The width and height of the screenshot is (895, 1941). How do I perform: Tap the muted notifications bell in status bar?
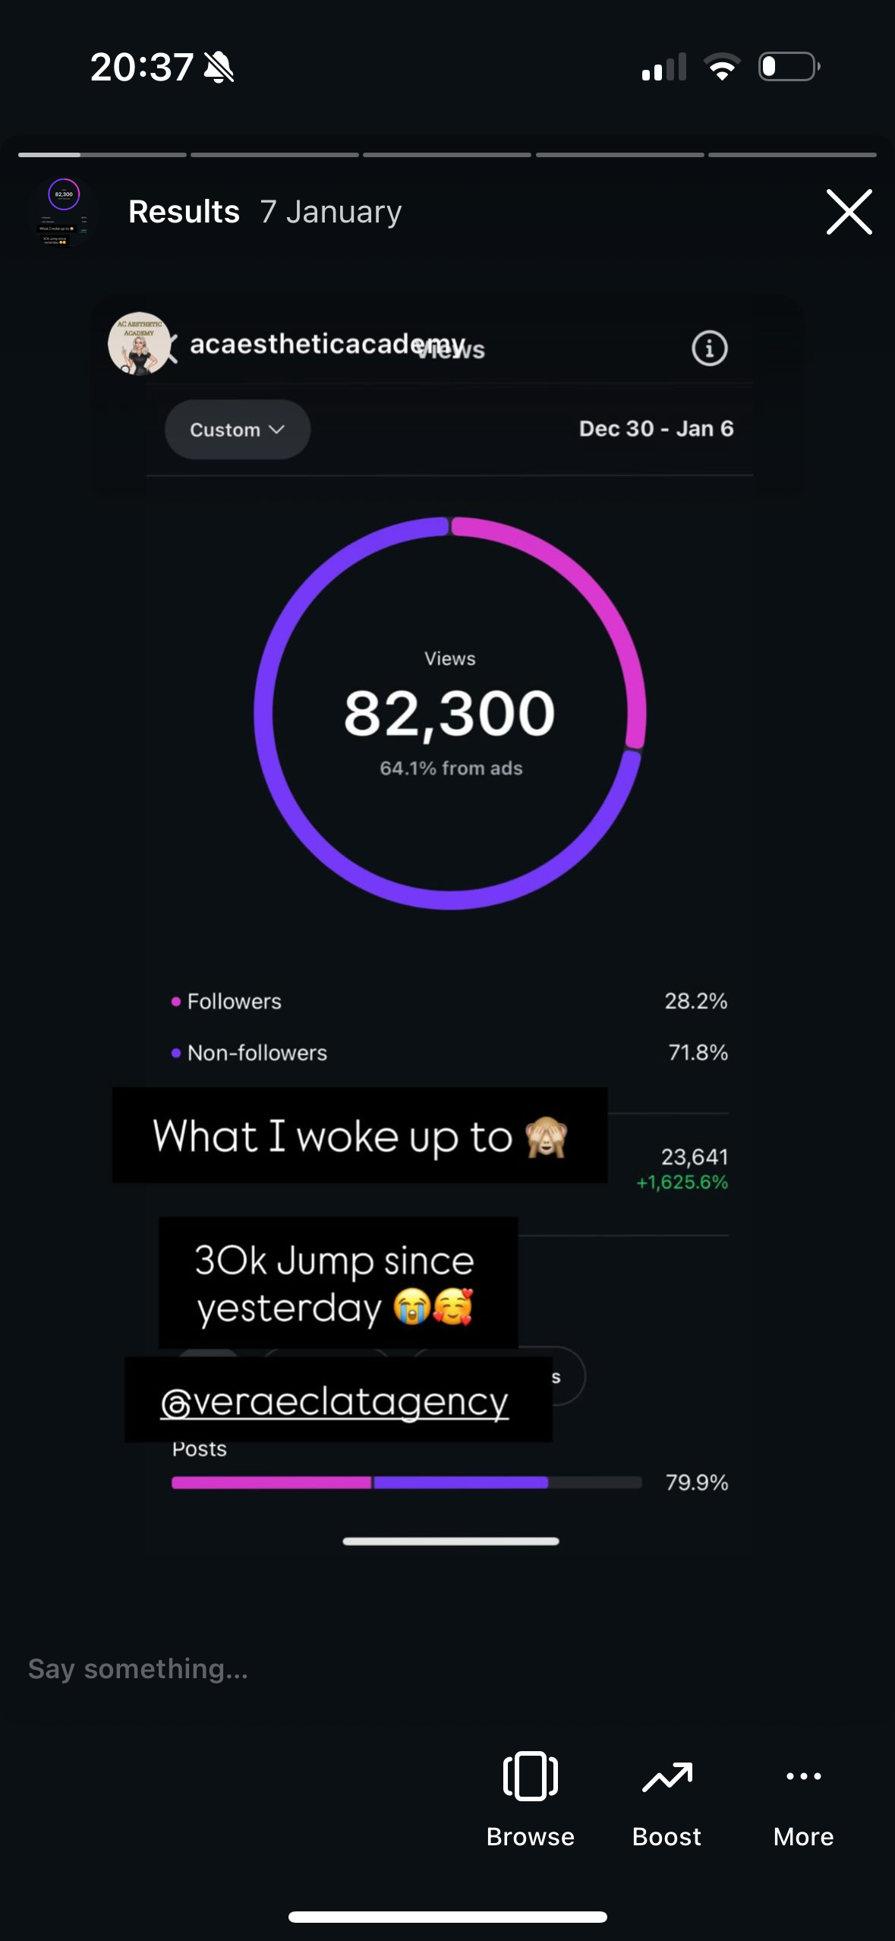217,67
